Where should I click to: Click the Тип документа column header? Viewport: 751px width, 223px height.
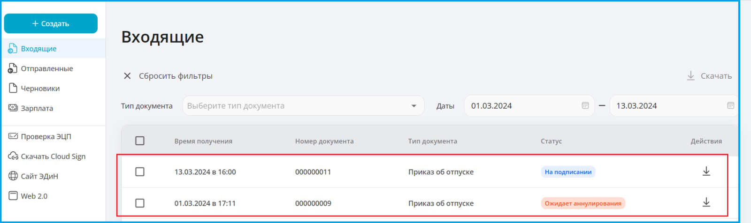(432, 141)
